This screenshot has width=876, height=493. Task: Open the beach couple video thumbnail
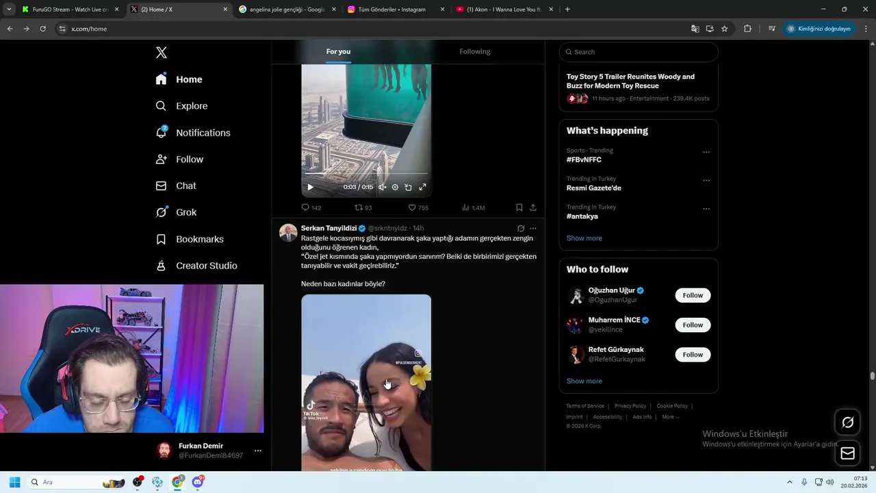point(366,383)
